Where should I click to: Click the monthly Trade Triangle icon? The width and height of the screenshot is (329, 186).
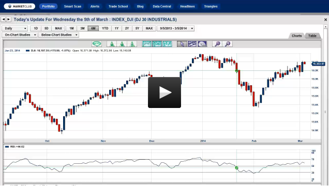pyautogui.click(x=112, y=44)
